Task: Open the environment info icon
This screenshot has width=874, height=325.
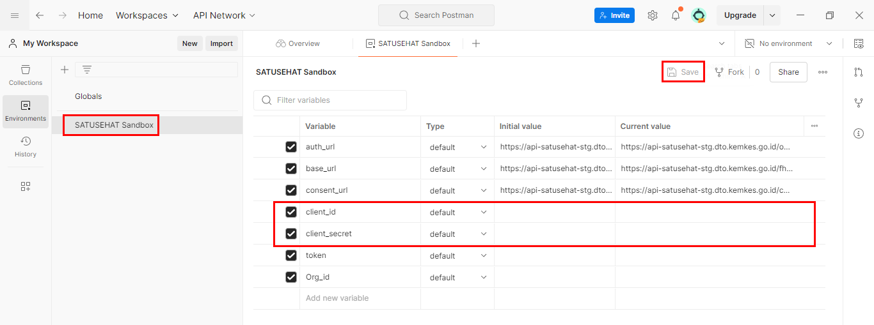Action: coord(859,133)
